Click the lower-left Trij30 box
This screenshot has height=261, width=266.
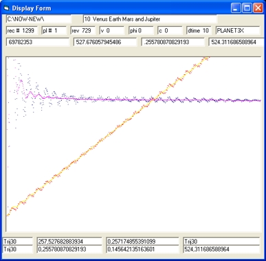18,249
